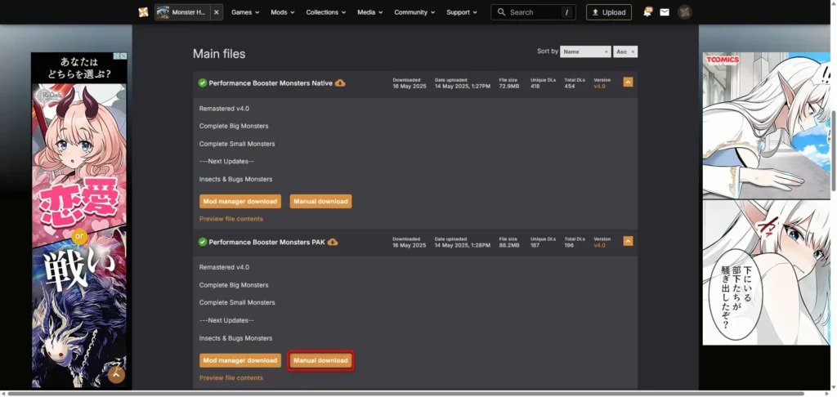Image resolution: width=837 pixels, height=397 pixels.
Task: Click the 187 unique downloads value
Action: (x=535, y=245)
